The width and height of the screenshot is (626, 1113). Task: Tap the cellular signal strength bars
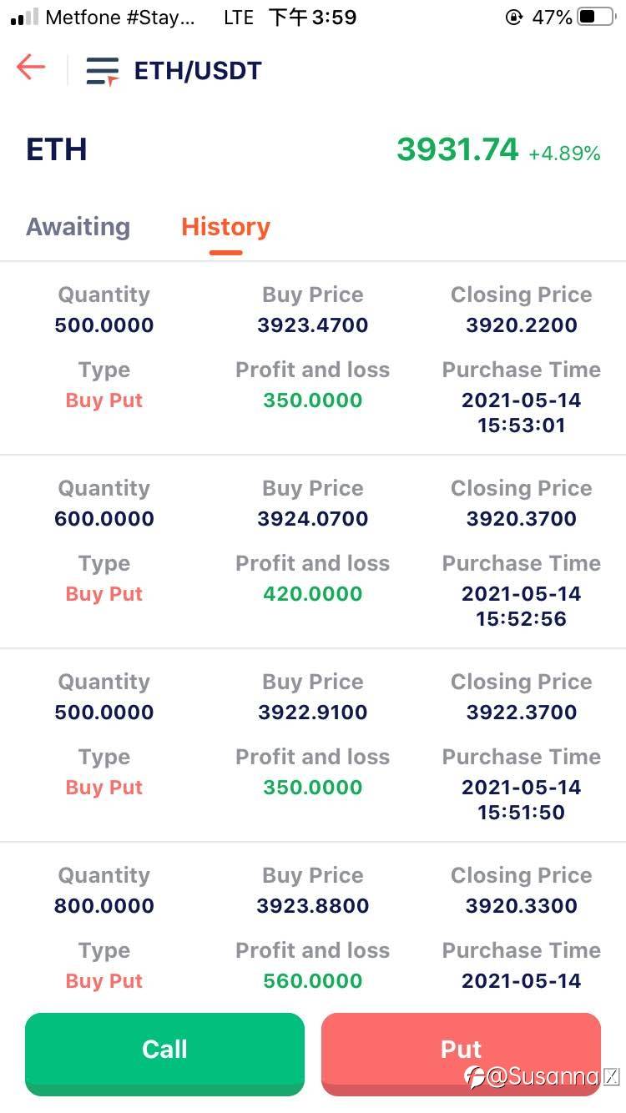click(24, 18)
